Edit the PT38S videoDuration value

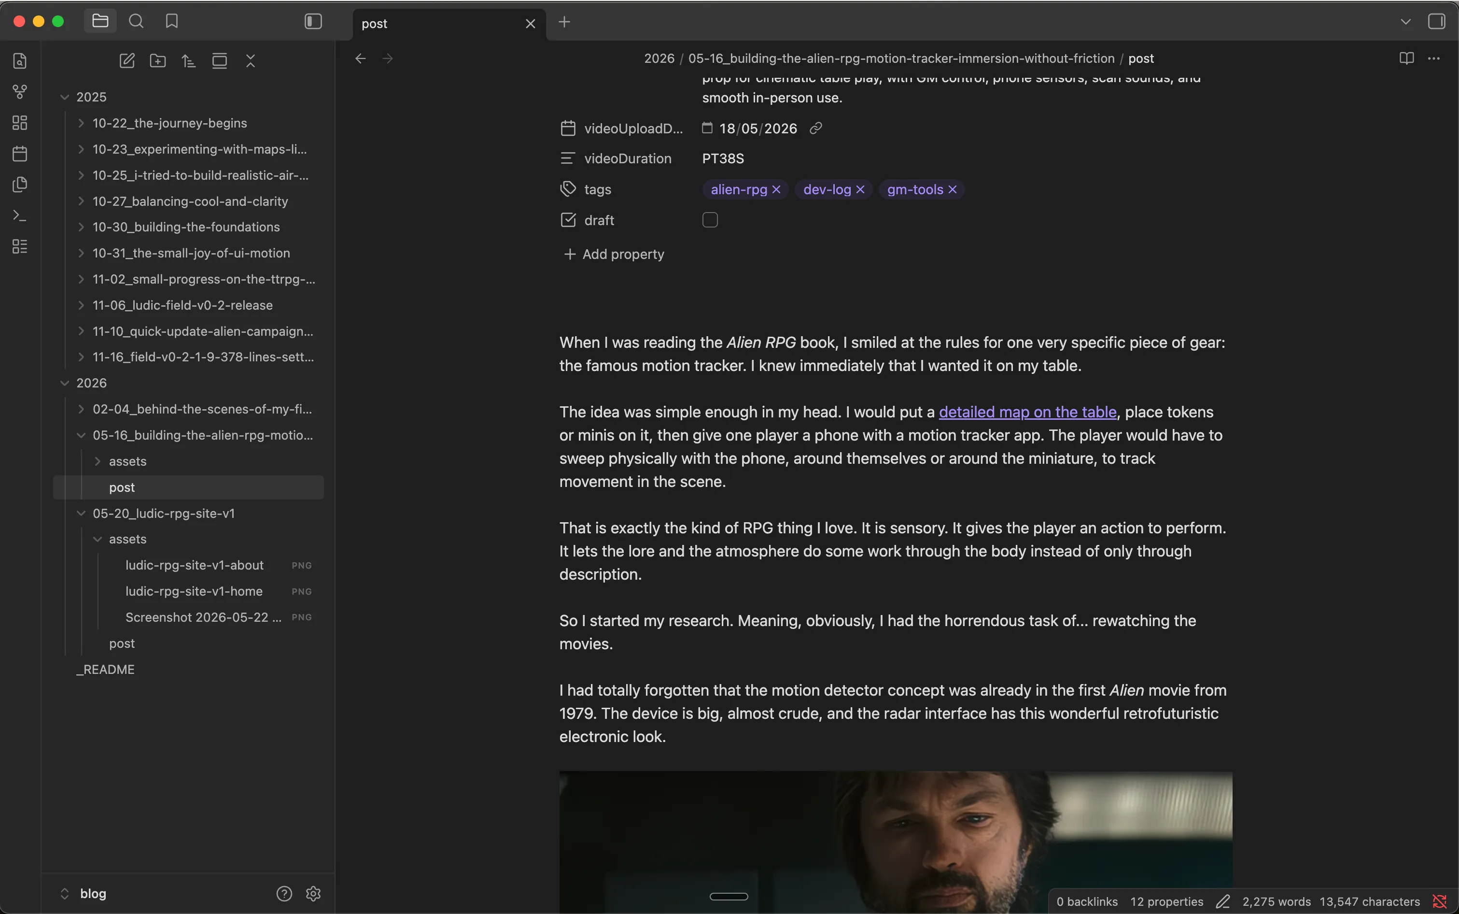tap(723, 158)
